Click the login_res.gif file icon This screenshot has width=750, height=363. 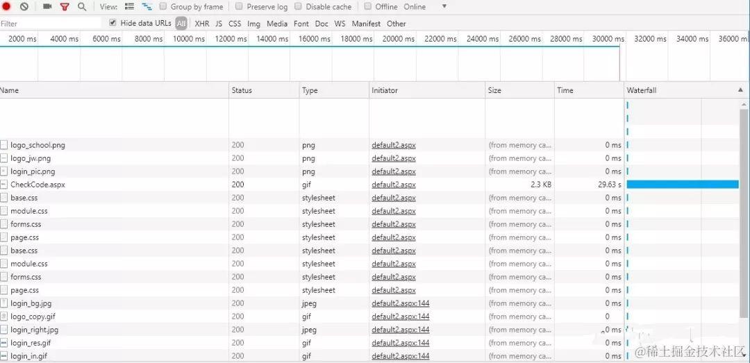point(4,343)
